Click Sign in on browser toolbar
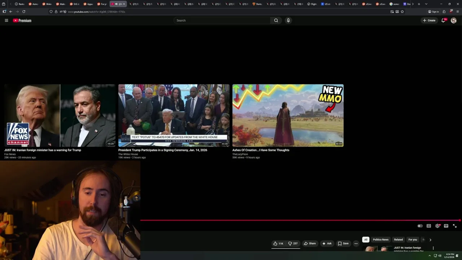Screen dimensions: 462x260 433,12
